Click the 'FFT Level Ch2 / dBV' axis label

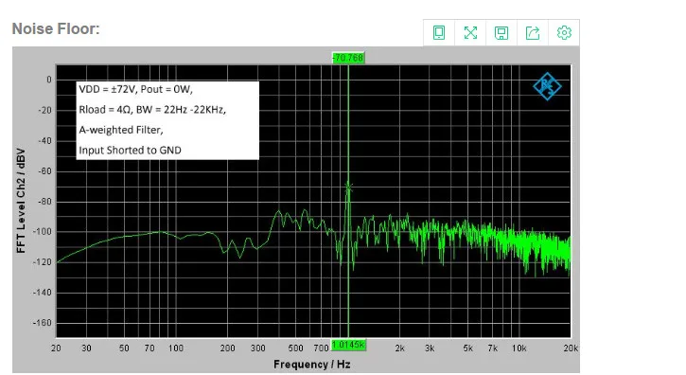click(21, 201)
